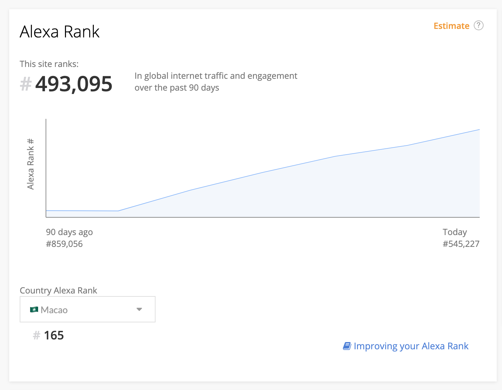Click the #859,056 rank value

[64, 244]
